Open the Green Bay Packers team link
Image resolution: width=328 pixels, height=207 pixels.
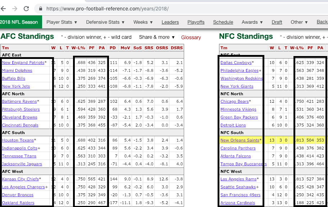[x=239, y=117]
